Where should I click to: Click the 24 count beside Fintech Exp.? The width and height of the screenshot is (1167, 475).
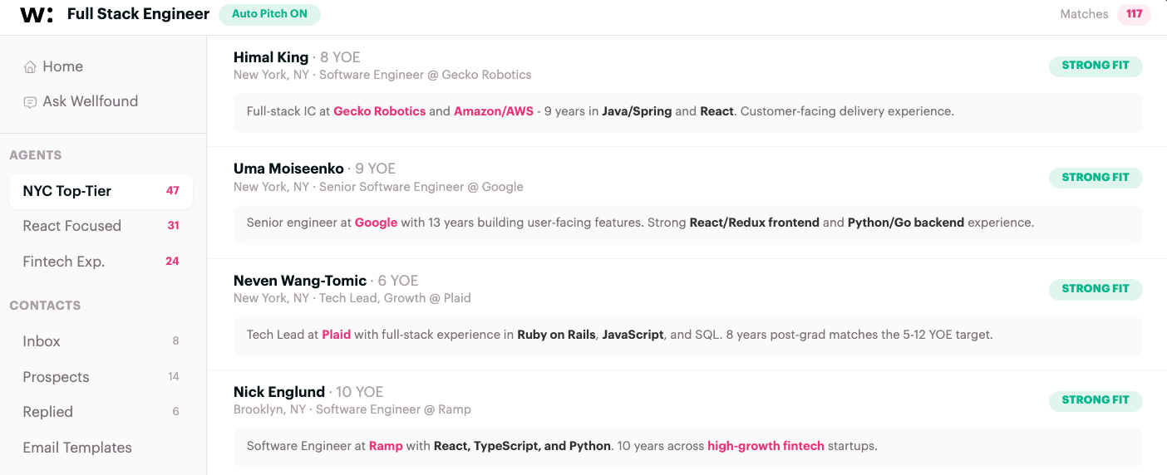tap(172, 262)
